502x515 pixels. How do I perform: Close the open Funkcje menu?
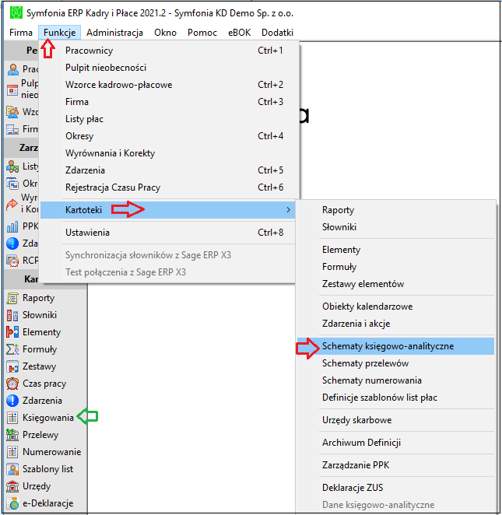point(59,33)
